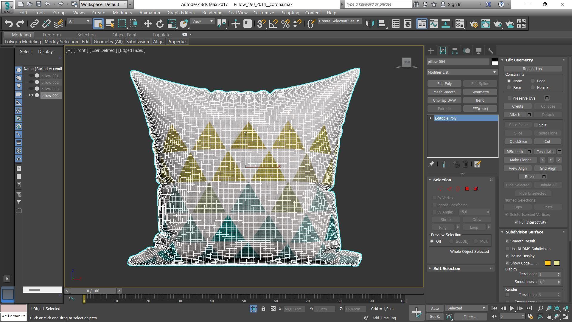The image size is (572, 322).
Task: Open the Curve Editor
Action: [x=433, y=24]
